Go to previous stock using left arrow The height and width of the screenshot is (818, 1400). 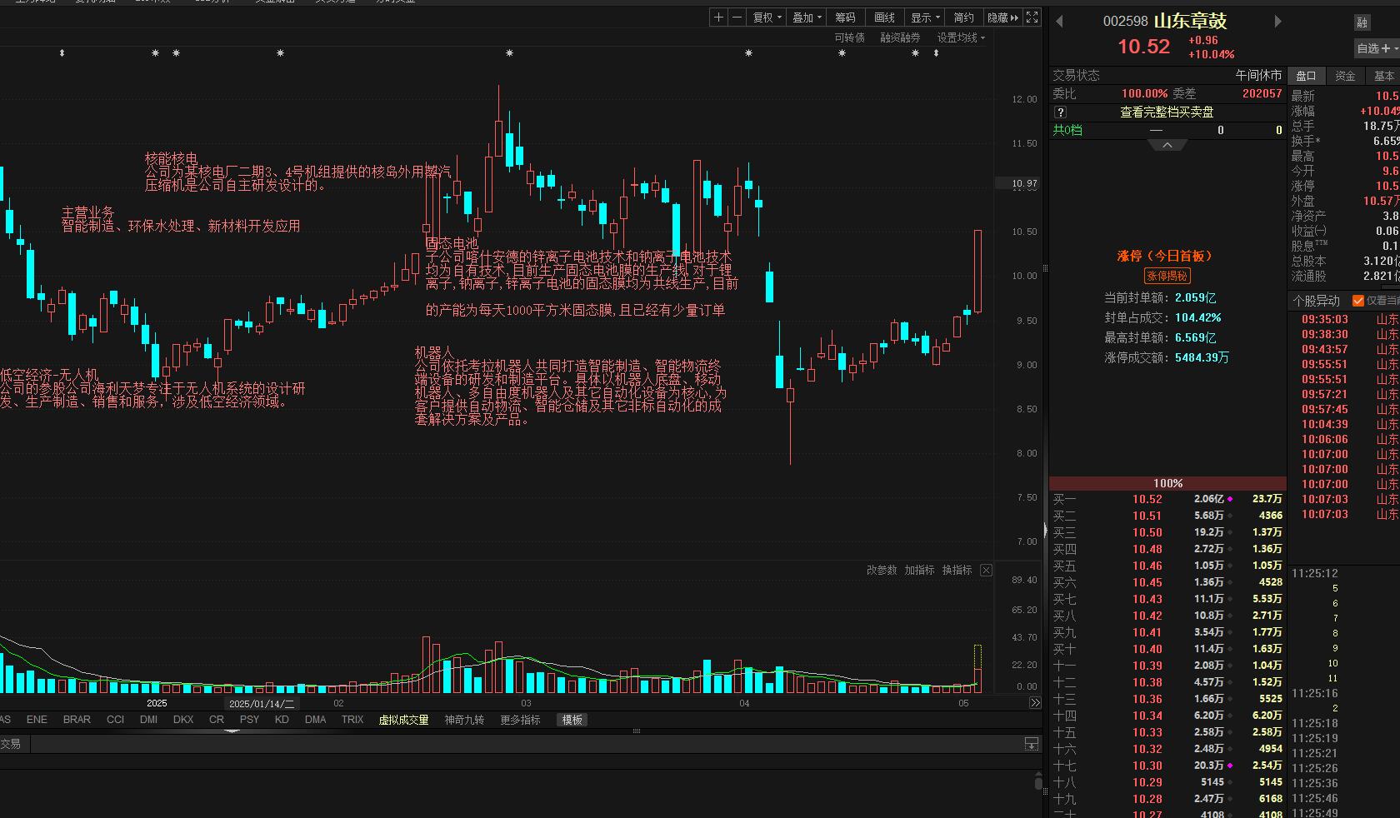tap(1059, 22)
